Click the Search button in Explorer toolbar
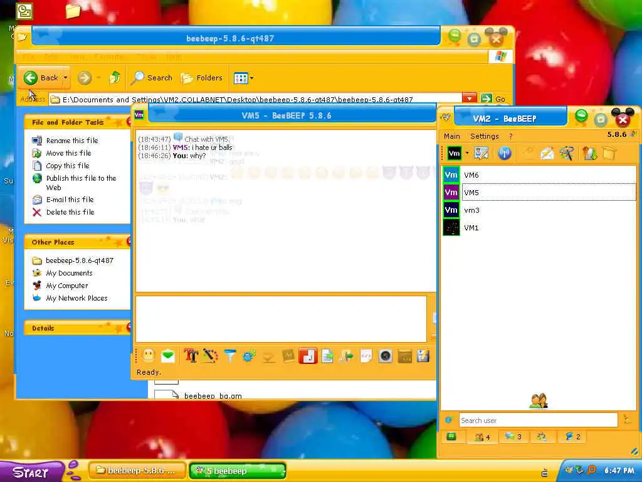Viewport: 642px width, 482px height. point(152,78)
